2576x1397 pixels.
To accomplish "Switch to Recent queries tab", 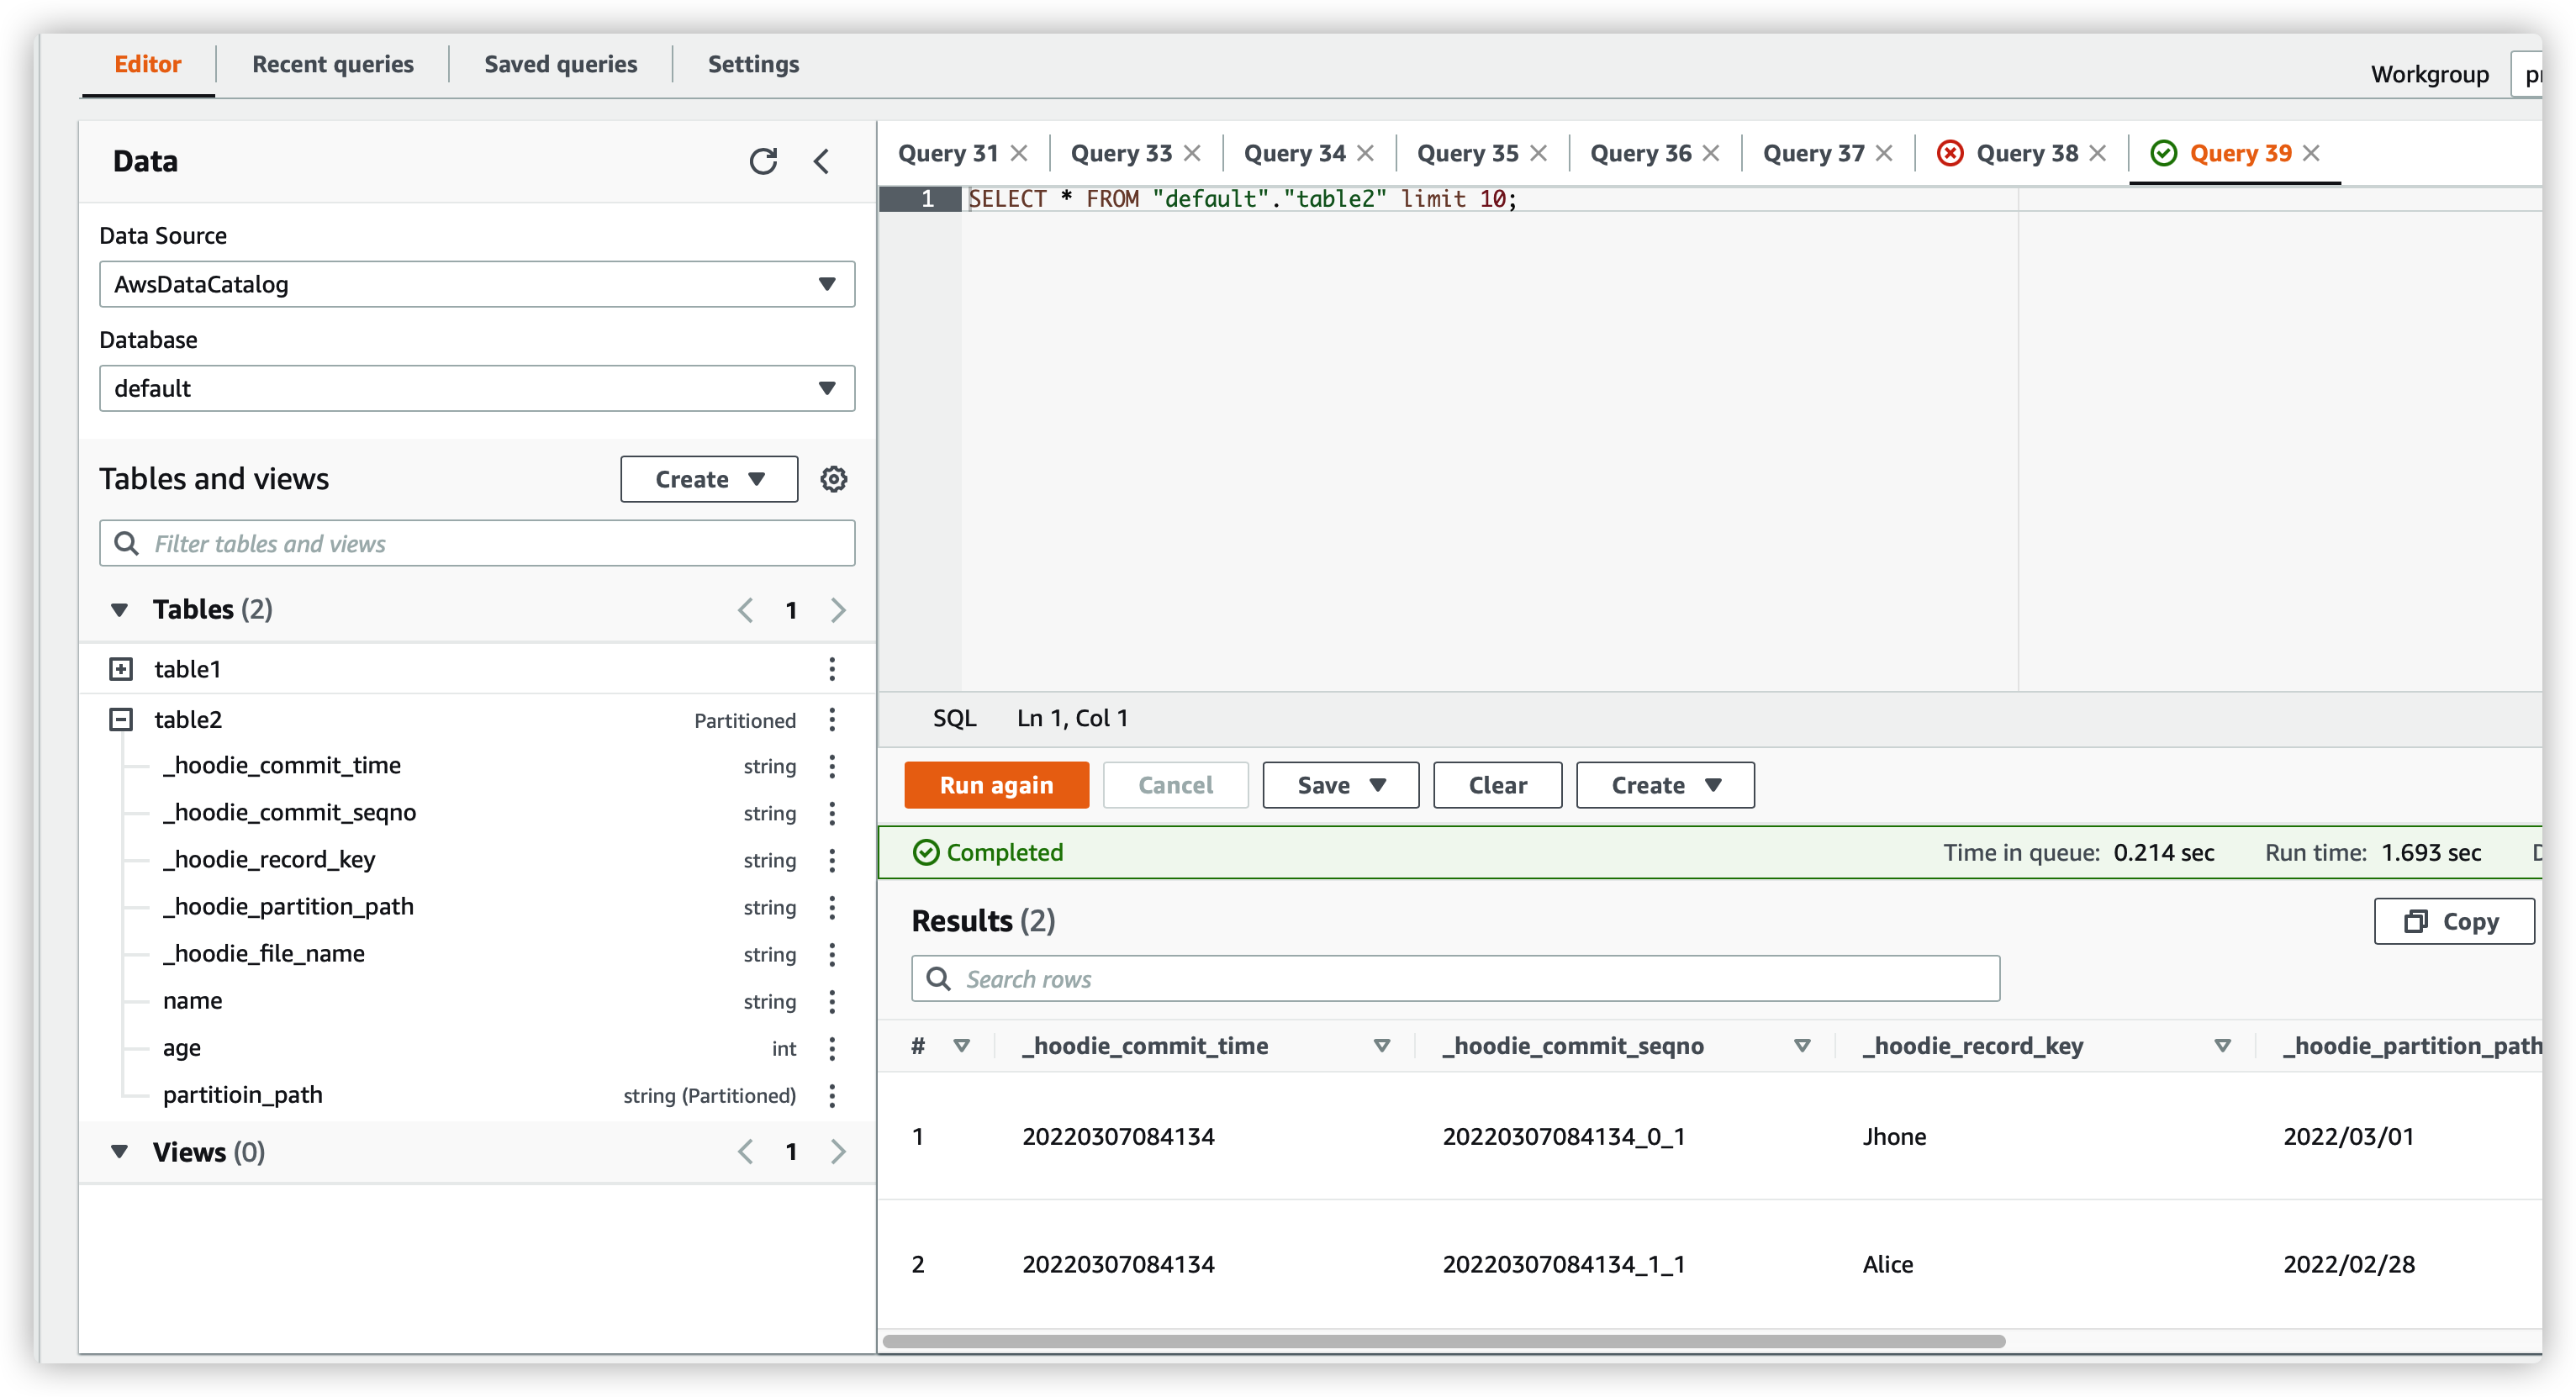I will point(332,64).
